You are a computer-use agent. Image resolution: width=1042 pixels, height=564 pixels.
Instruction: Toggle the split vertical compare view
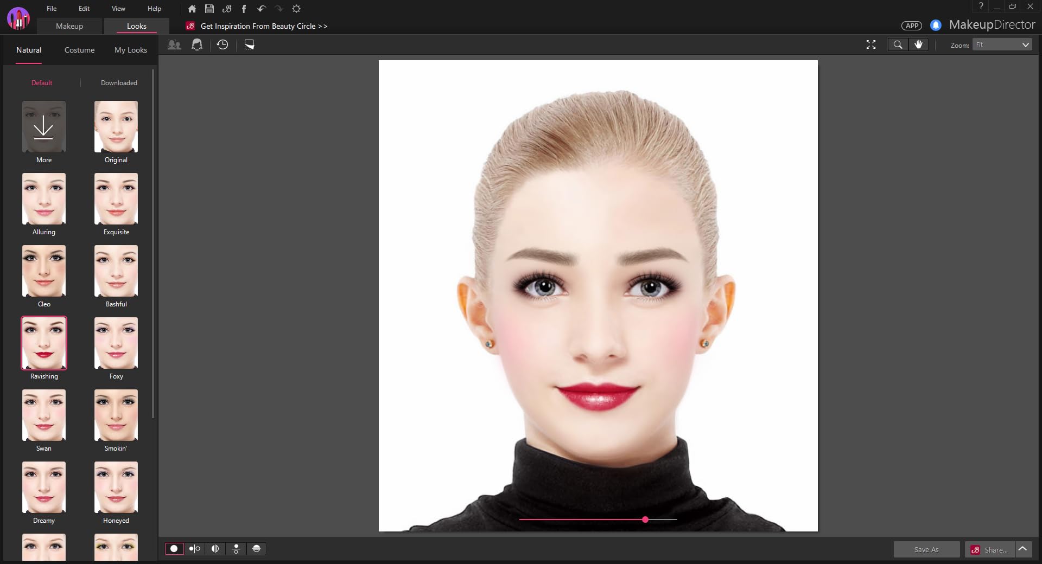click(215, 549)
